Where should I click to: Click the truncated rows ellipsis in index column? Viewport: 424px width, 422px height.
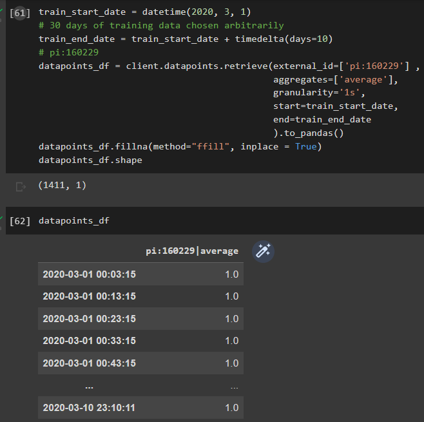[x=89, y=387]
